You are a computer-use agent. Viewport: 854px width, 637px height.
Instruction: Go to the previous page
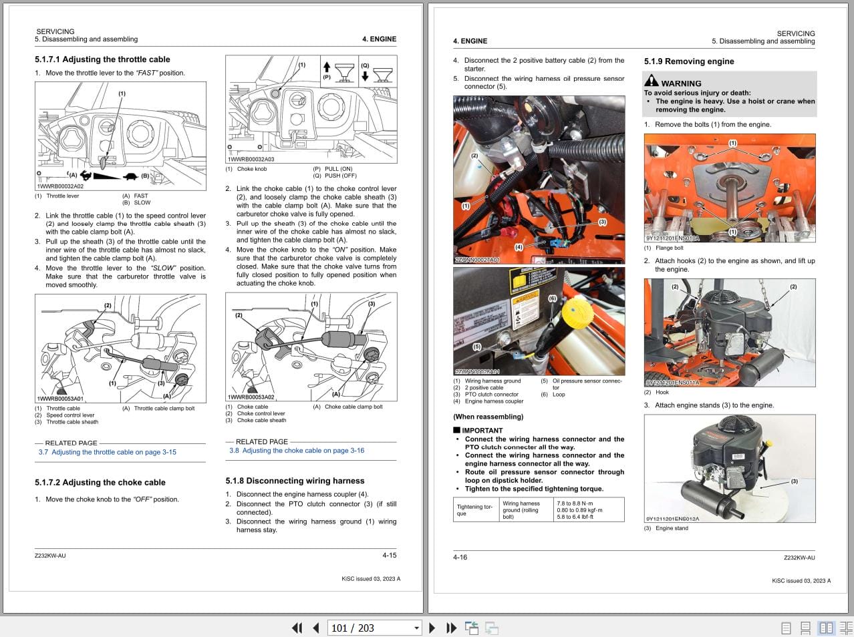point(316,628)
